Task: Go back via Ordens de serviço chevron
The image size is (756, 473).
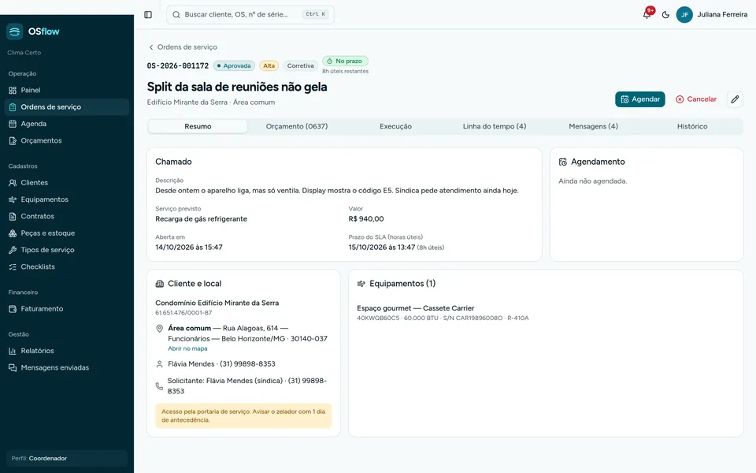Action: point(151,47)
